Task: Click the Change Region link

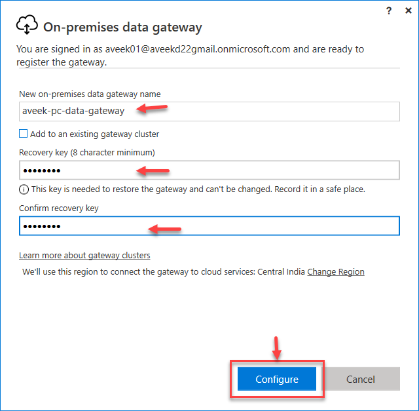Action: [x=336, y=271]
